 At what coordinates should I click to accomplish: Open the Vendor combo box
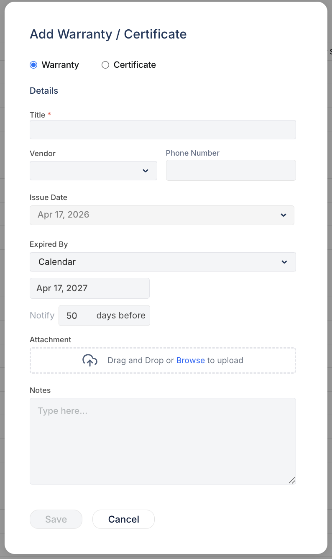coord(93,171)
